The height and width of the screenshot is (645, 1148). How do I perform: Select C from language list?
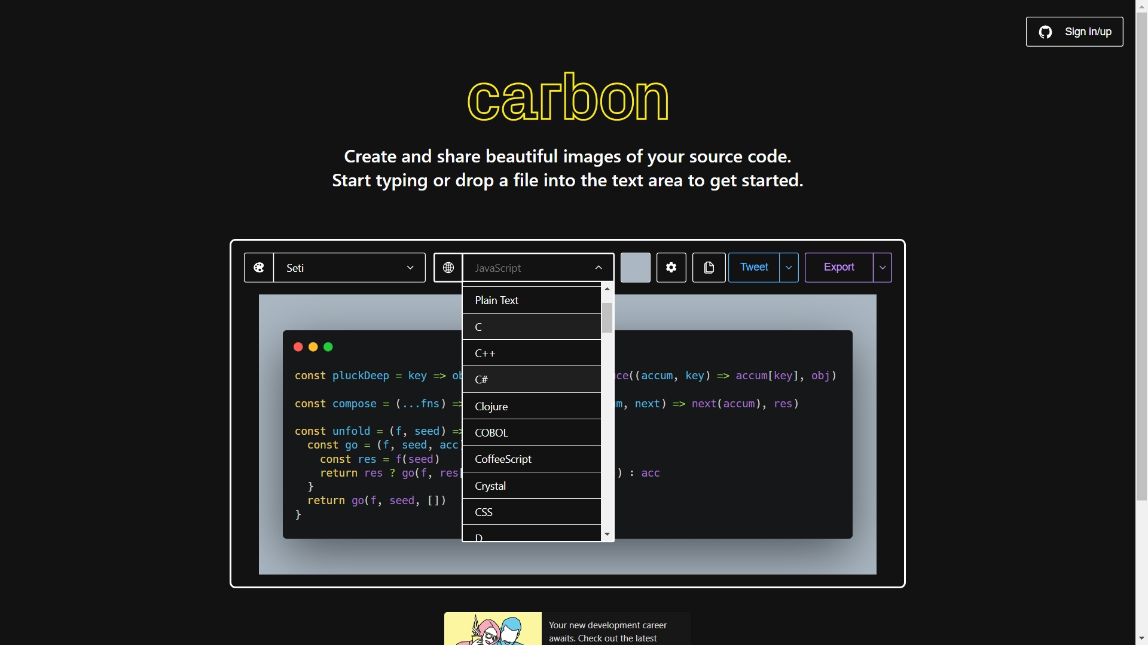[532, 327]
